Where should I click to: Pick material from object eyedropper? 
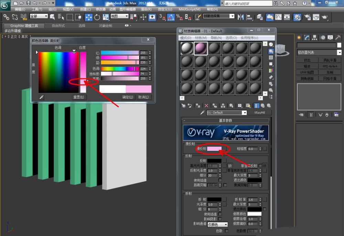(x=203, y=112)
